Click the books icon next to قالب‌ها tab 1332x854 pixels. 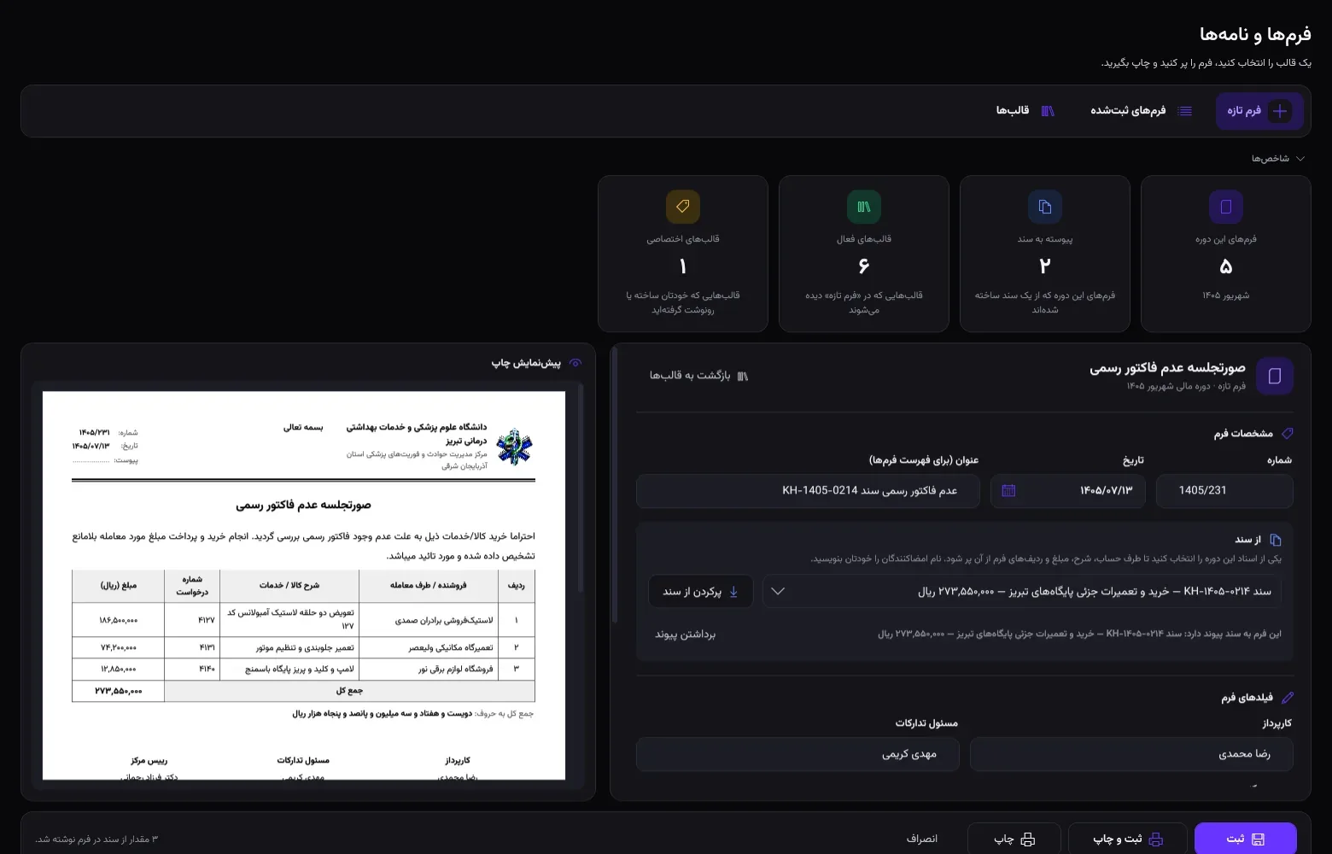[1048, 111]
